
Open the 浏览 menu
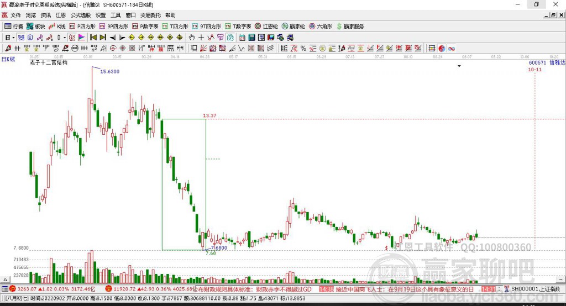31,15
